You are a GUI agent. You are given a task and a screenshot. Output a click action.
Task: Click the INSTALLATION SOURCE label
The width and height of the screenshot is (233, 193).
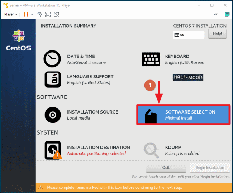tap(92, 112)
